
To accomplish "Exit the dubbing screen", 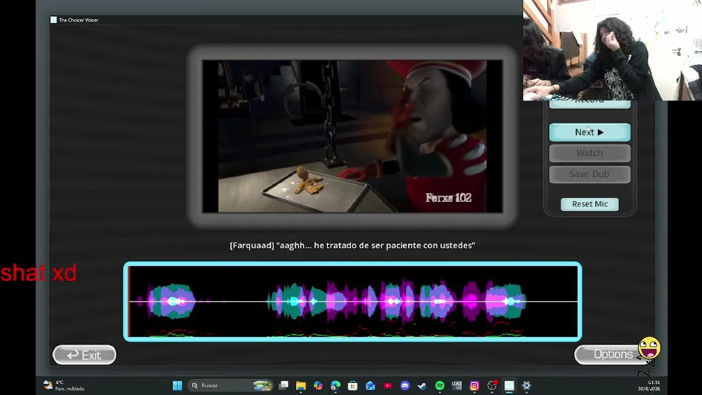I will 84,355.
